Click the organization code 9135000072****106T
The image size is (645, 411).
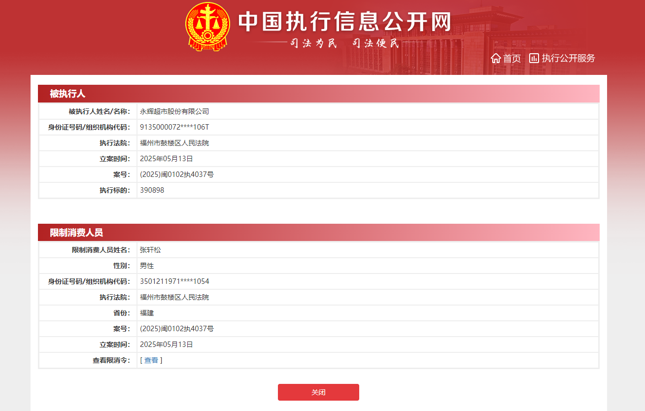pyautogui.click(x=174, y=127)
